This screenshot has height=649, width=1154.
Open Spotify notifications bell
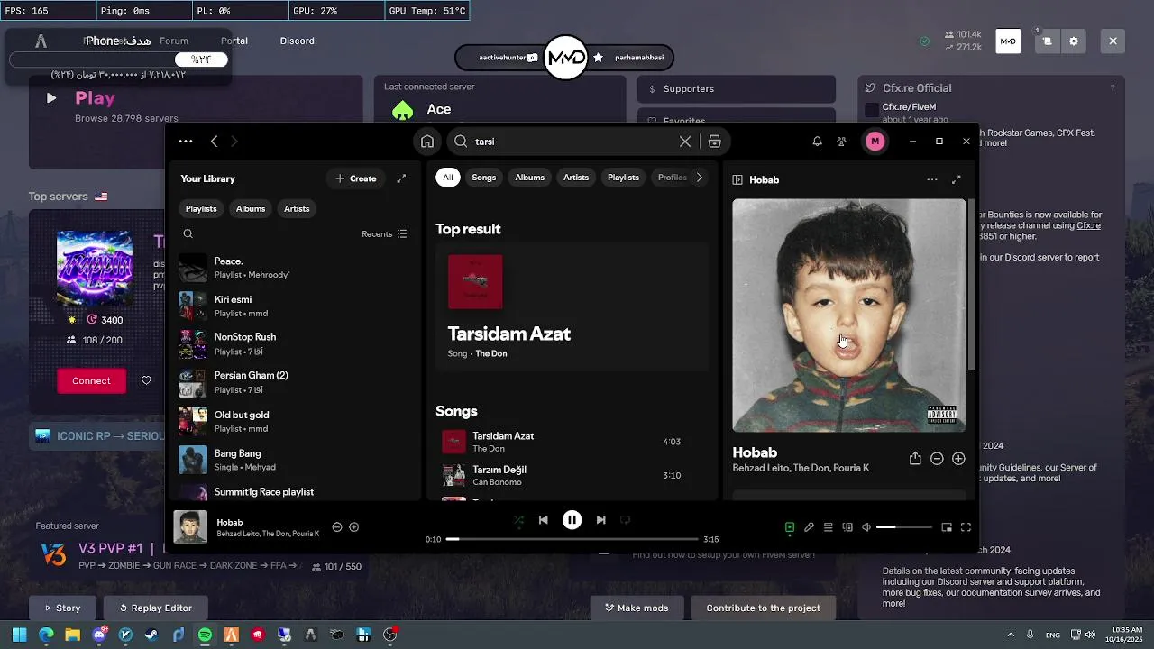click(x=817, y=142)
